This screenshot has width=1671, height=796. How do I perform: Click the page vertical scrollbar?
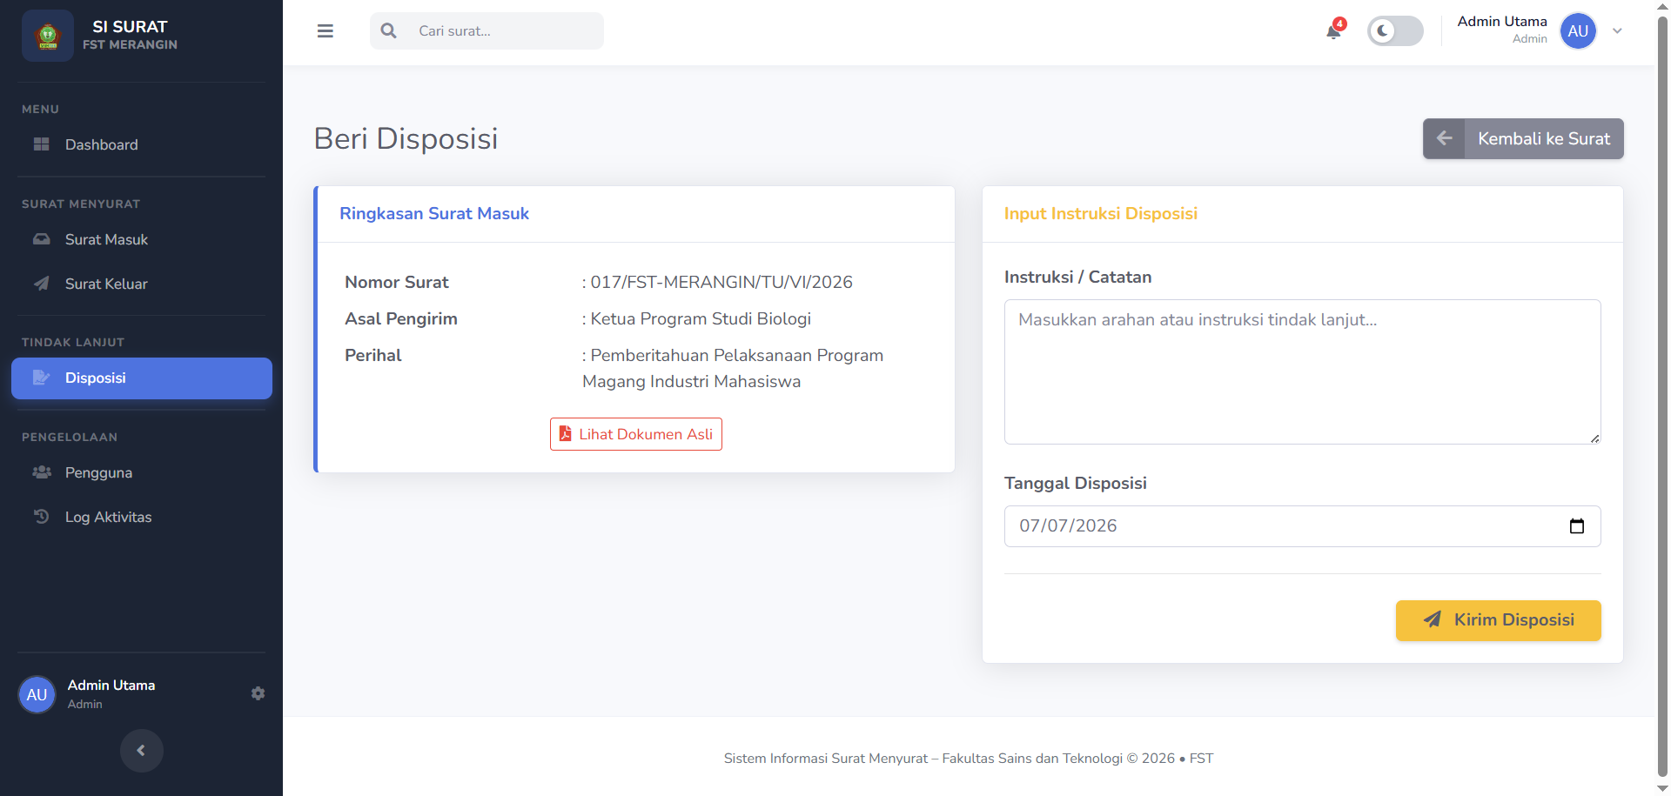point(1662,398)
